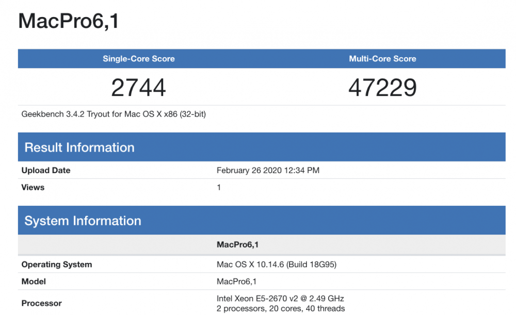Select the Single-Core Score header
Viewport: 516px width, 315px height.
tap(138, 59)
